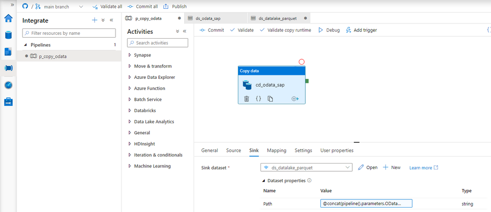
Task: Open the Manage hub toolbox icon
Action: tap(8, 102)
